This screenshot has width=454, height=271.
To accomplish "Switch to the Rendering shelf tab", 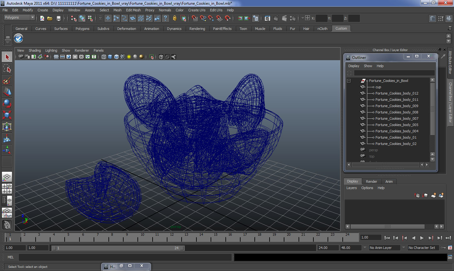I will point(197,29).
